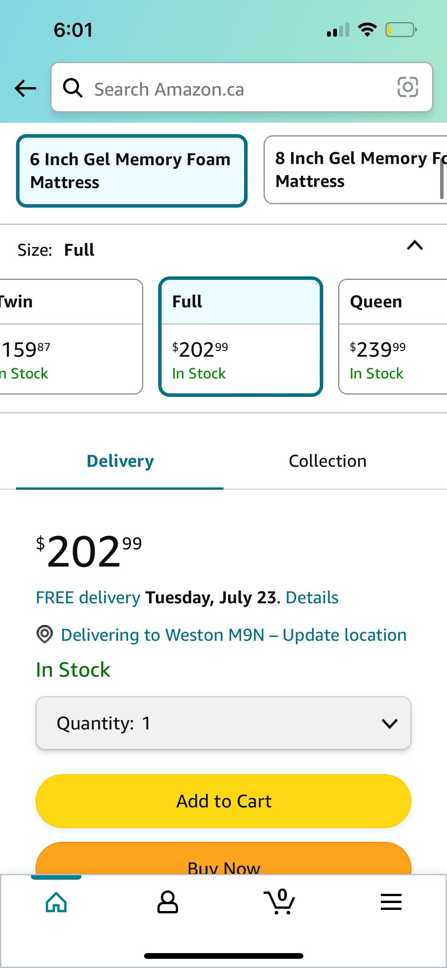
Task: Open camera lens scan search
Action: click(408, 87)
